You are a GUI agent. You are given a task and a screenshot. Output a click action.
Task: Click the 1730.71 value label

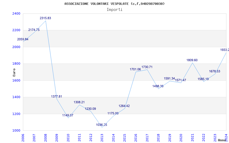[147, 67]
